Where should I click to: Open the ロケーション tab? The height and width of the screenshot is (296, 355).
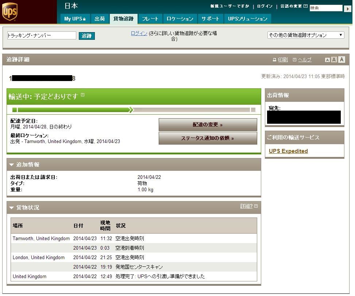click(180, 19)
